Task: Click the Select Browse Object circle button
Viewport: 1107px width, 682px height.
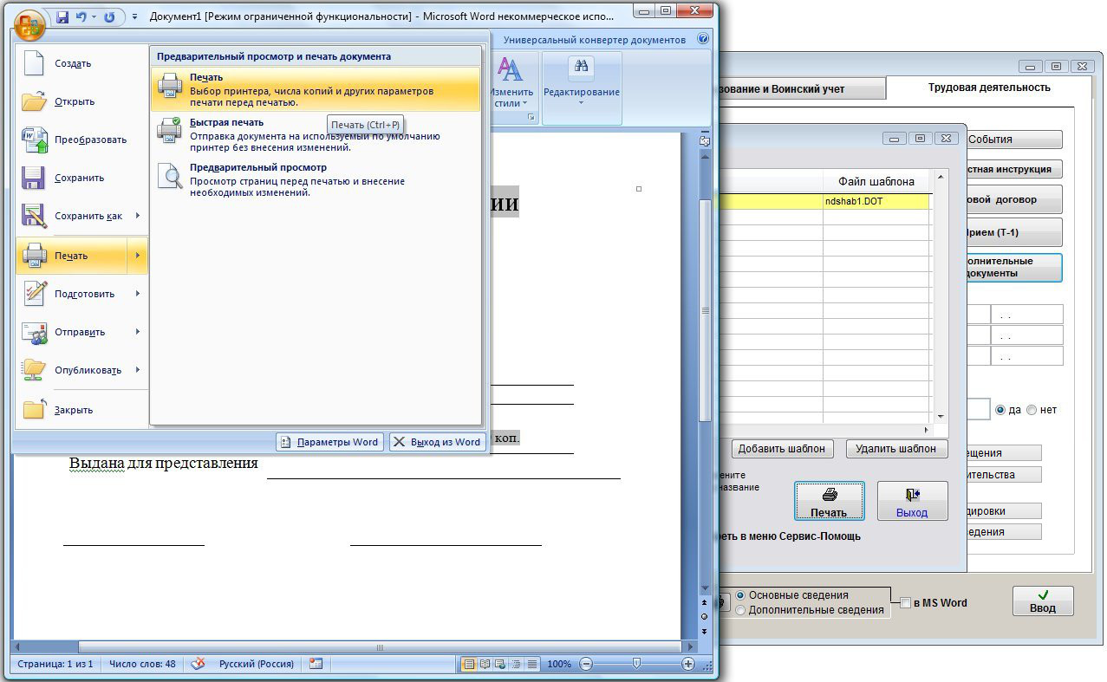Action: pos(705,615)
